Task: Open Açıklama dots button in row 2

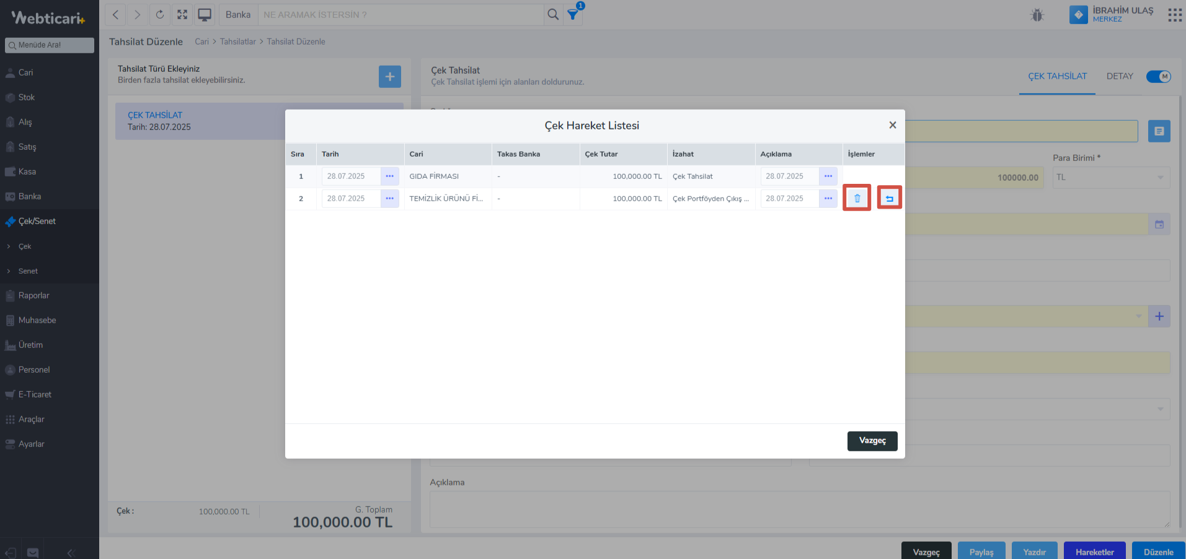Action: 828,199
